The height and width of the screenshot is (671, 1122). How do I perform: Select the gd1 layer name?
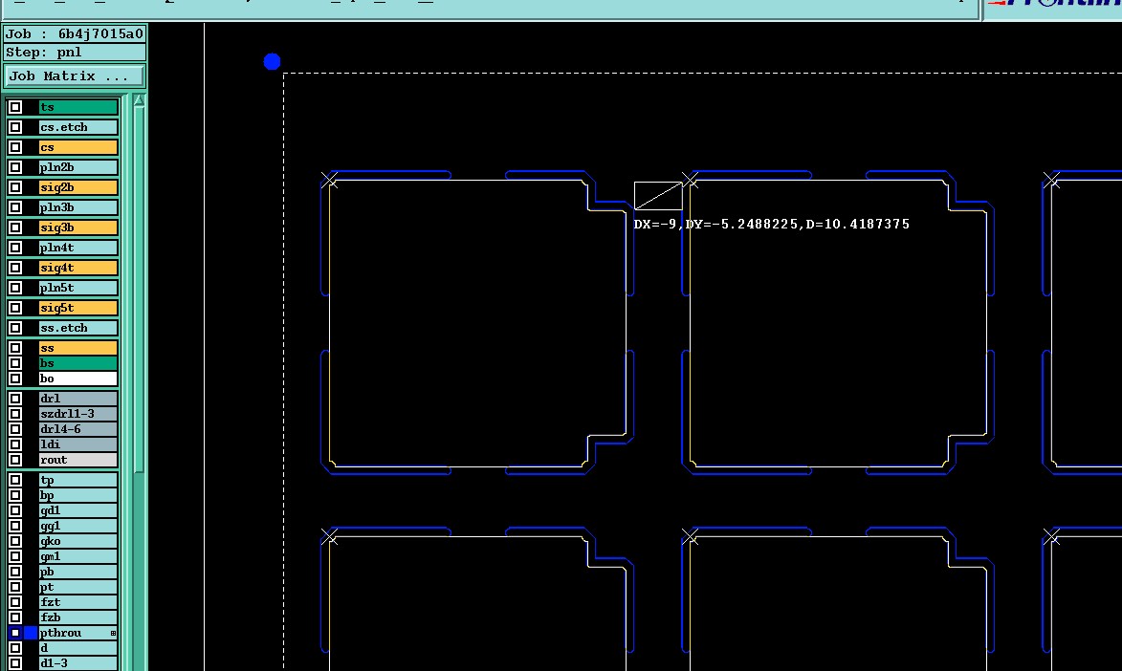(78, 510)
